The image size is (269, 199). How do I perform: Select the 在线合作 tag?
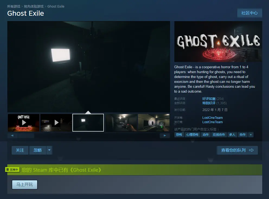click(219, 135)
